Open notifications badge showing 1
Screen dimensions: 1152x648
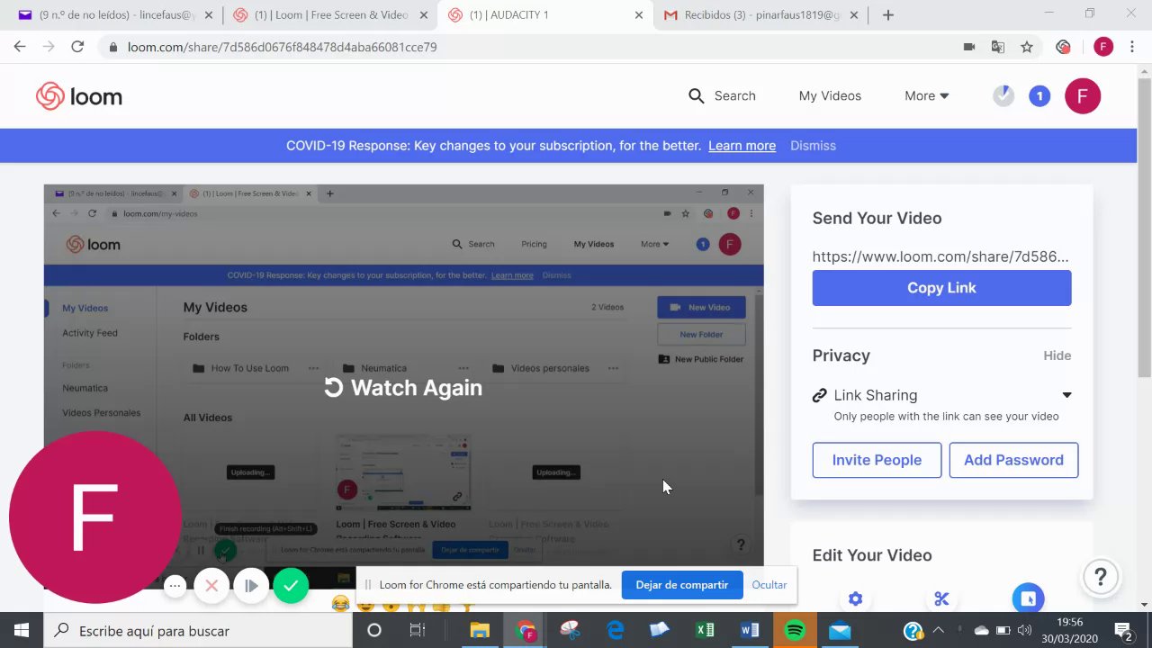click(1039, 95)
